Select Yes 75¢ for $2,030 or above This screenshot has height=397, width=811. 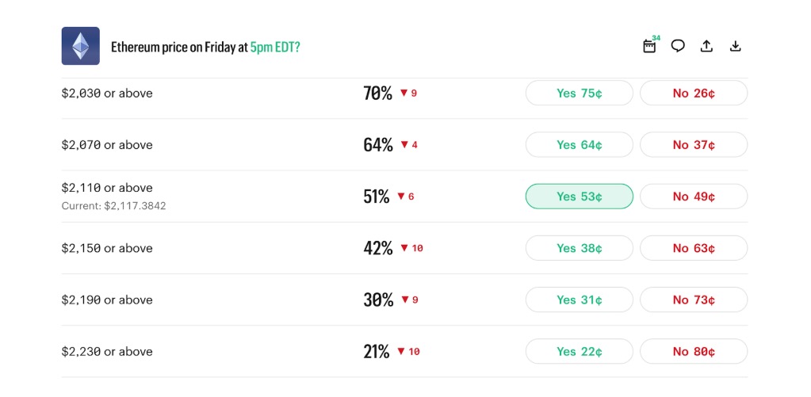coord(579,93)
